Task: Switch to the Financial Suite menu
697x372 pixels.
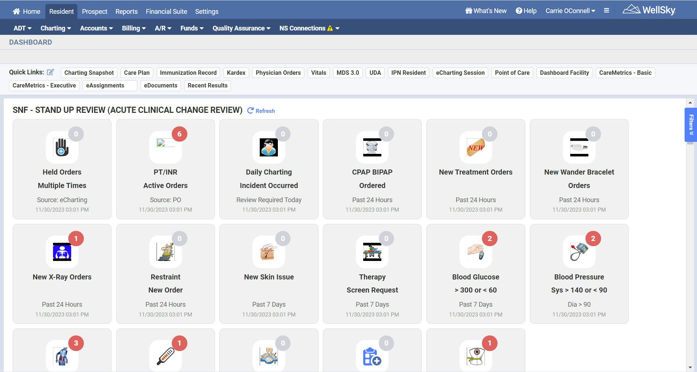Action: [166, 11]
